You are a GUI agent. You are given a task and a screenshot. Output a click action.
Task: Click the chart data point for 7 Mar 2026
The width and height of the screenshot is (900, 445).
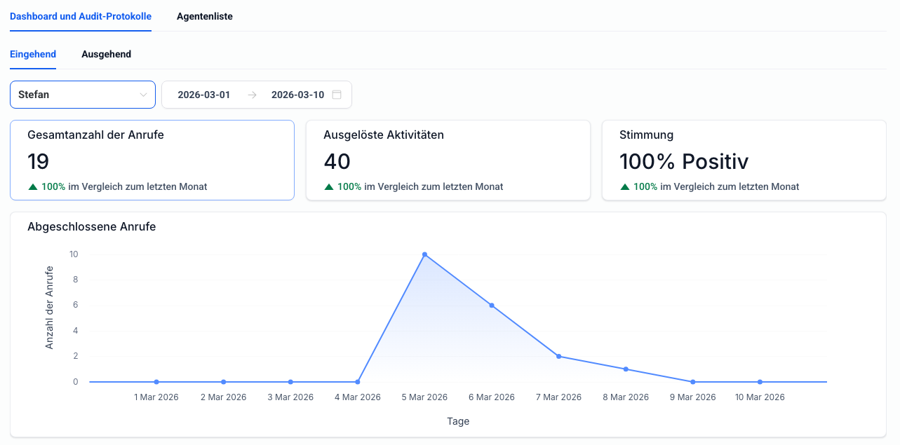(x=559, y=356)
